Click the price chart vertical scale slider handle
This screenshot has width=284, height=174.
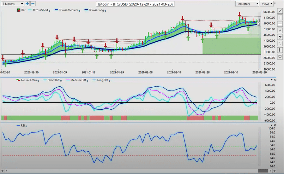(x=260, y=20)
